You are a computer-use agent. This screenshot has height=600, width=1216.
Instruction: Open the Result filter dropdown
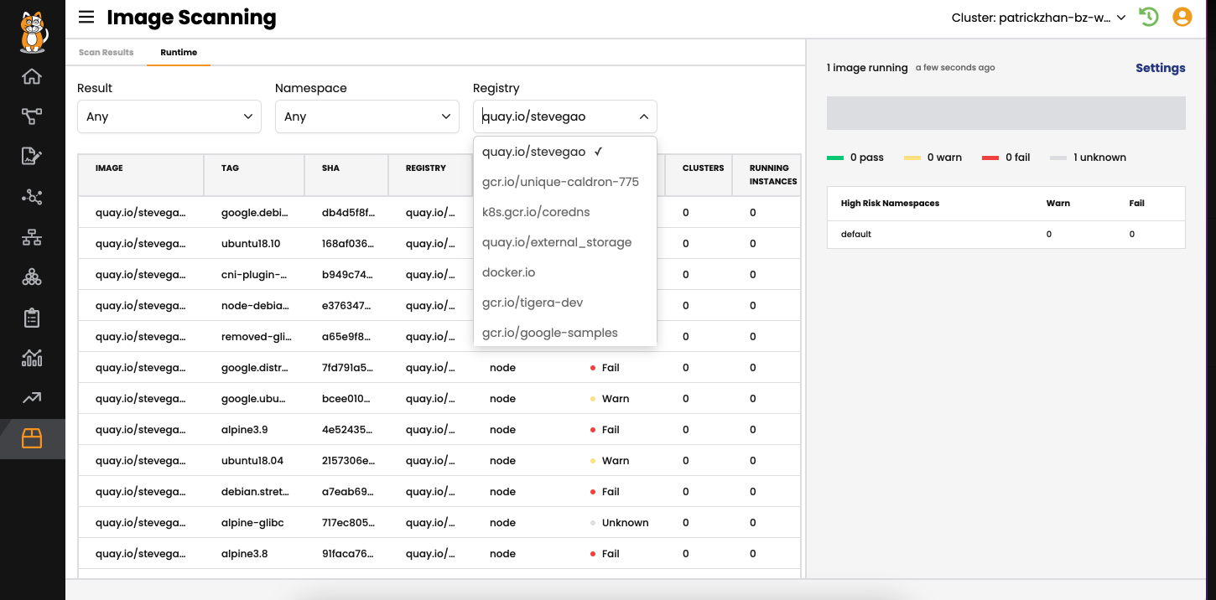pyautogui.click(x=169, y=116)
